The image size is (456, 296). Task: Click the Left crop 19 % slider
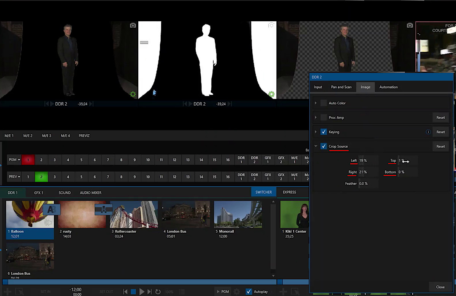click(x=368, y=161)
